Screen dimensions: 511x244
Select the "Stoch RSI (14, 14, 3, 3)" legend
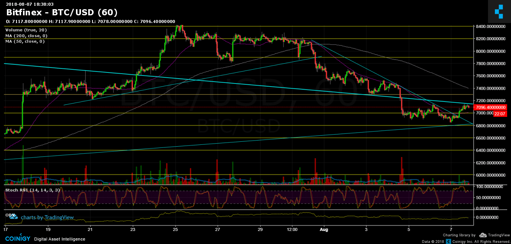[x=32, y=190]
